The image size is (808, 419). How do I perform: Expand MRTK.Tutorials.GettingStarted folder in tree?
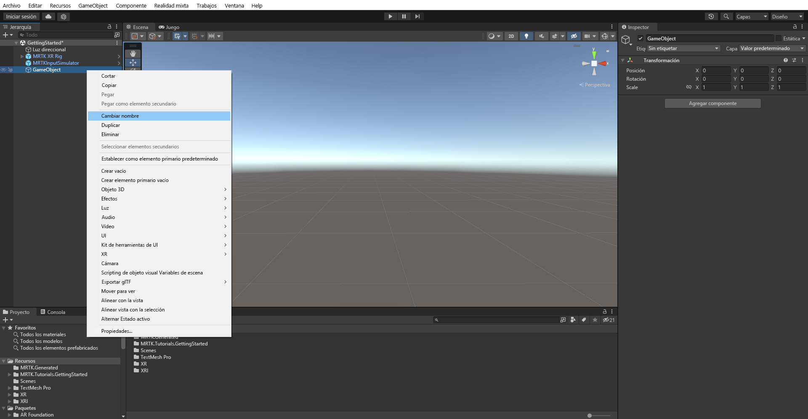[x=10, y=374]
